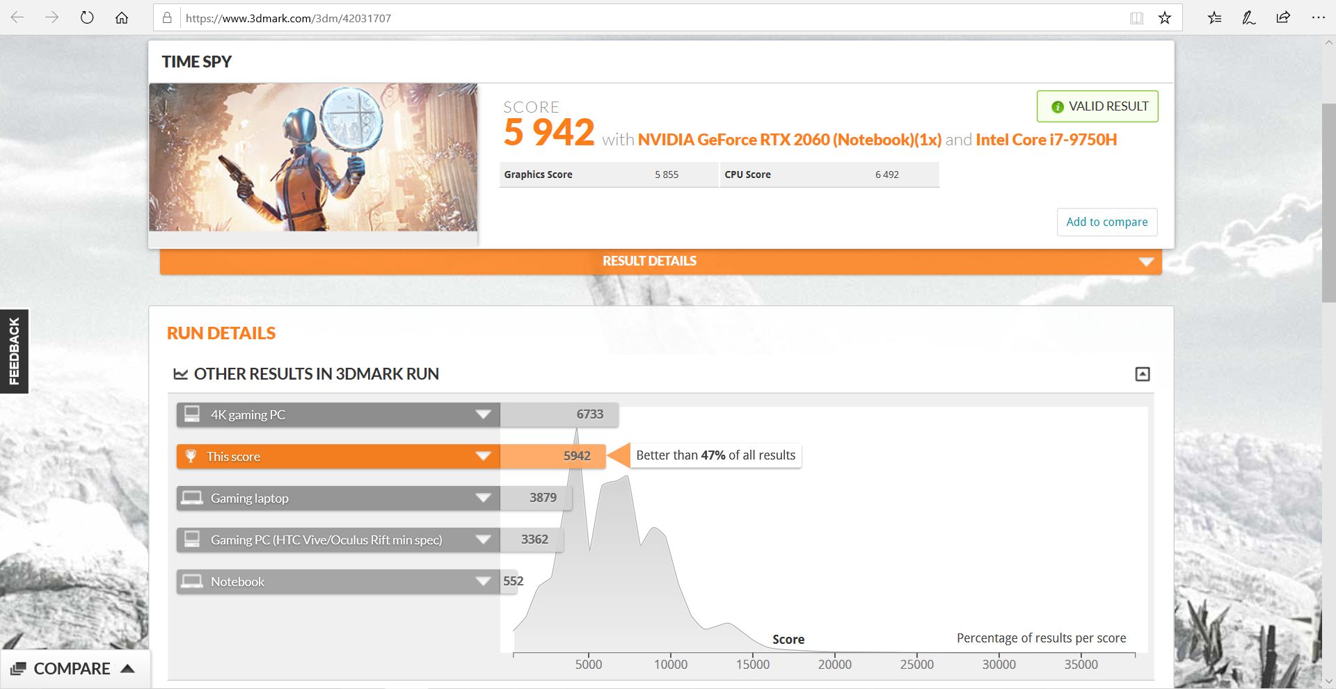This screenshot has height=689, width=1336.
Task: Click the 3362 score bar value
Action: pyautogui.click(x=534, y=540)
